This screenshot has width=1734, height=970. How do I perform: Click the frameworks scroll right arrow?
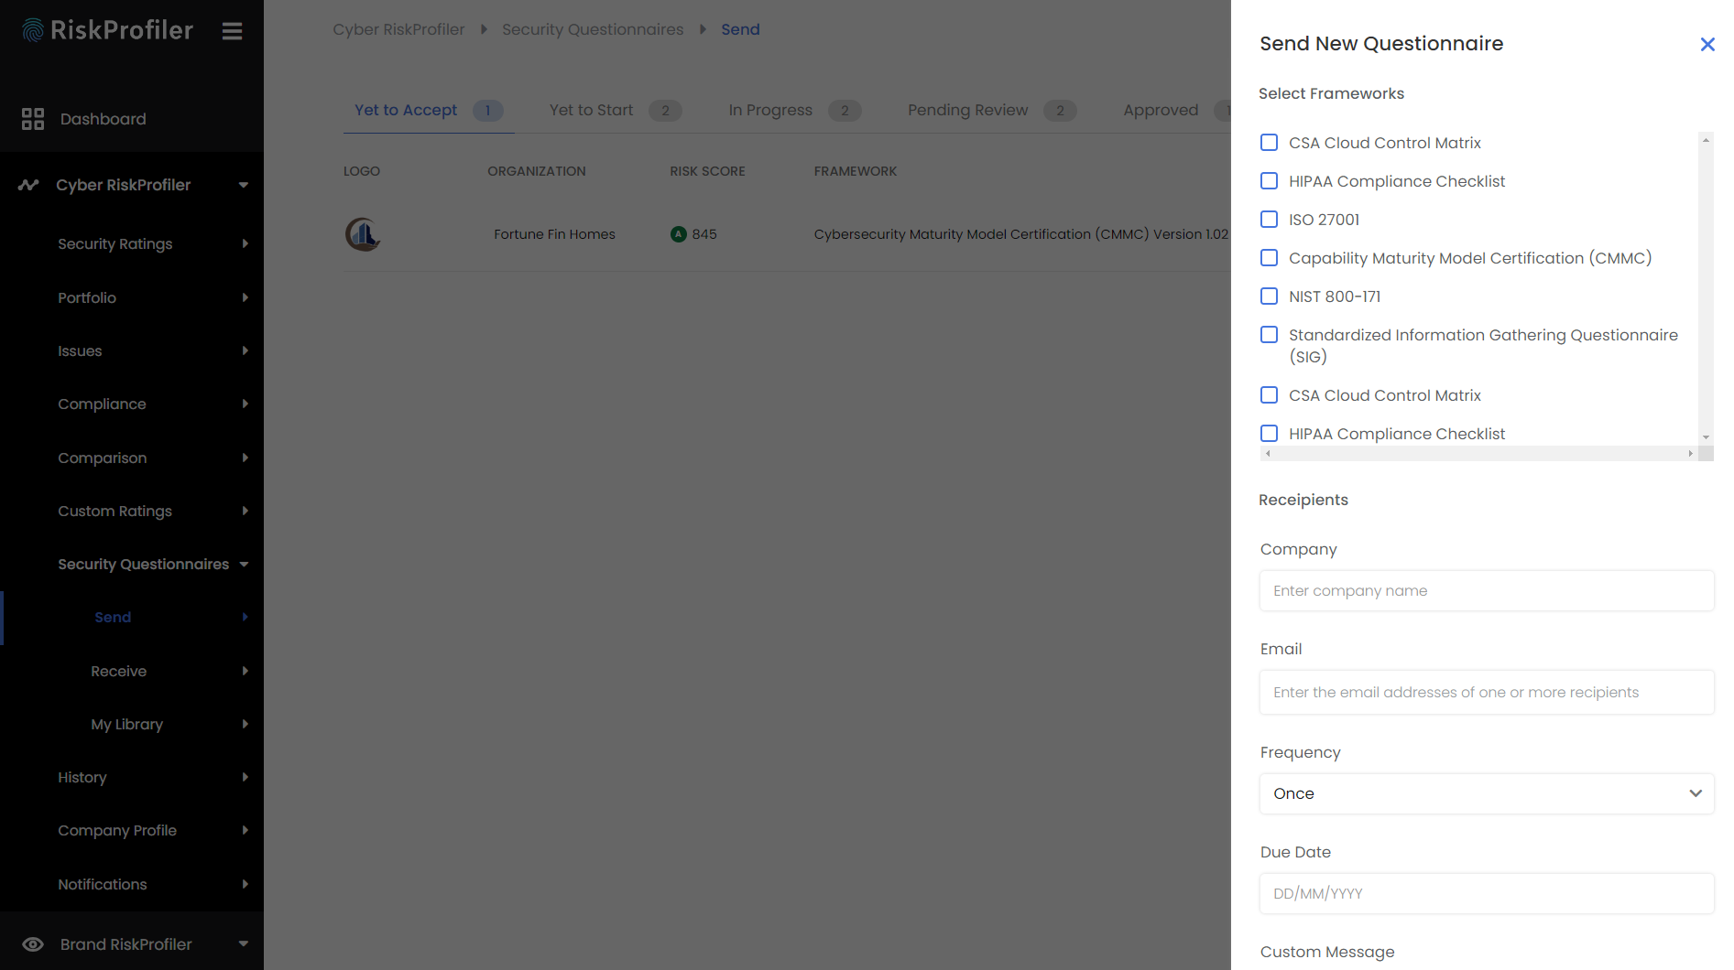(x=1690, y=454)
